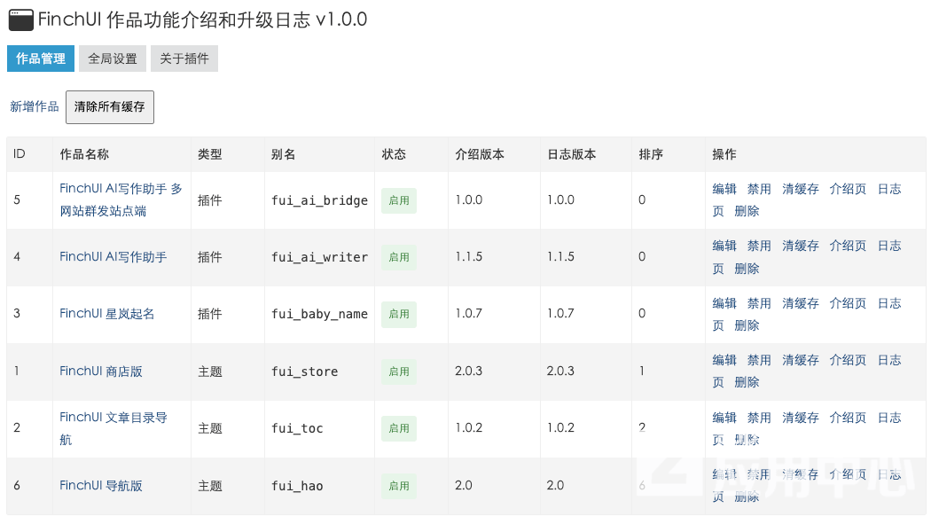931x524 pixels.
Task: Open 介绍页 for the fui_store row
Action: click(x=848, y=360)
